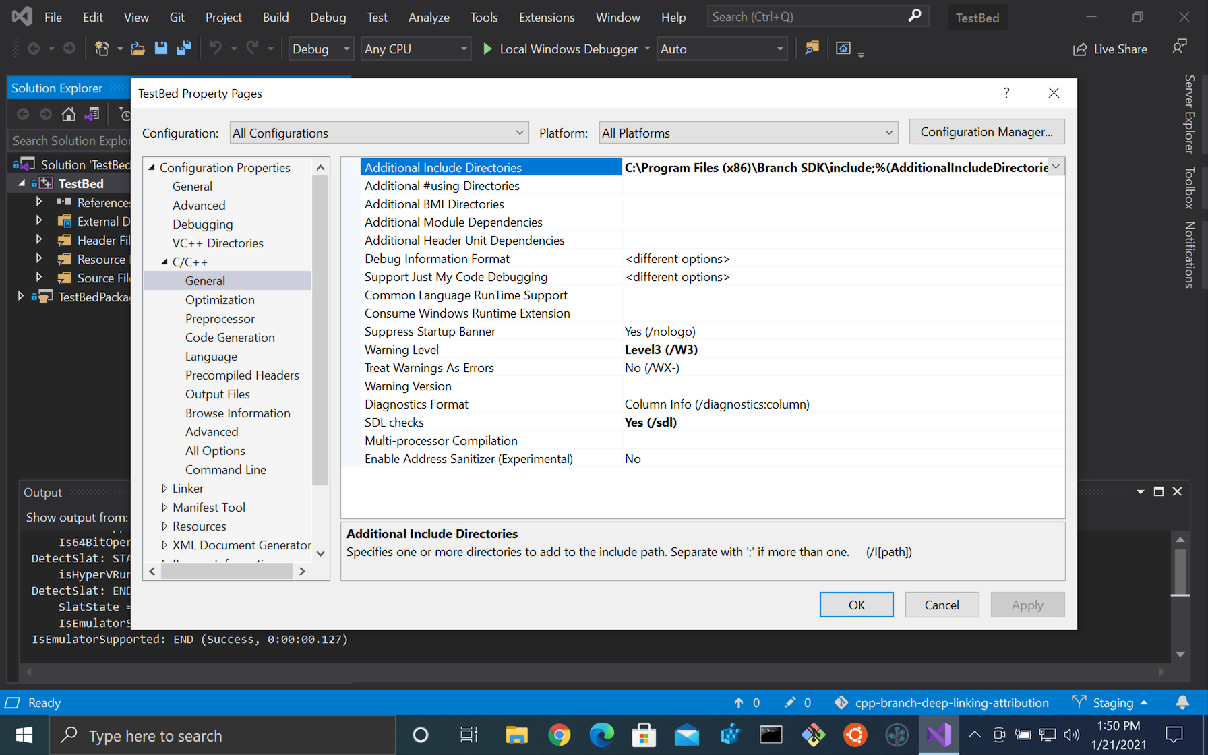
Task: Open the Configuration dropdown
Action: point(379,133)
